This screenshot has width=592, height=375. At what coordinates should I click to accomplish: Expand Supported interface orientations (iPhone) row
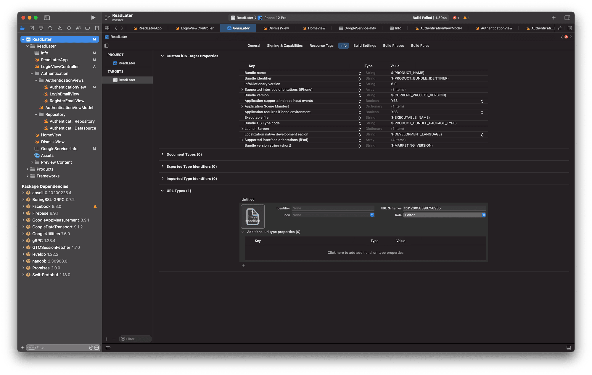[242, 90]
